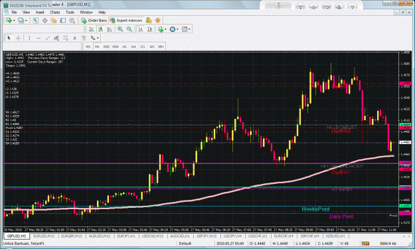
Task: Click the orange info icon in toolbar
Action: (158, 21)
